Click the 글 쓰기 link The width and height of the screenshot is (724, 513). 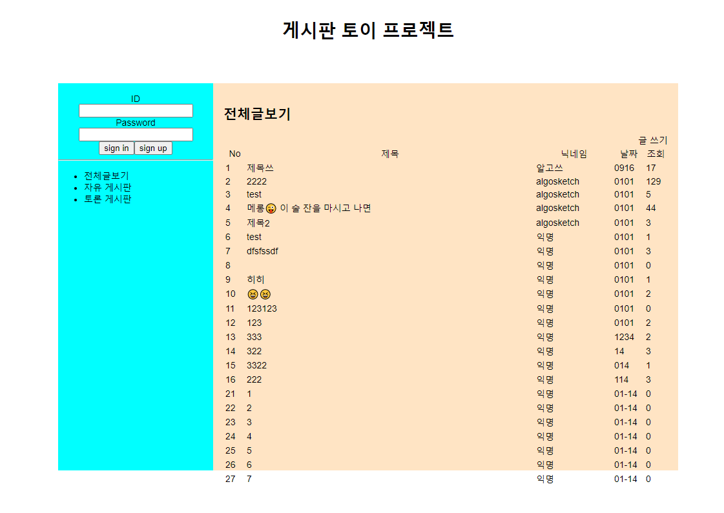pos(653,140)
